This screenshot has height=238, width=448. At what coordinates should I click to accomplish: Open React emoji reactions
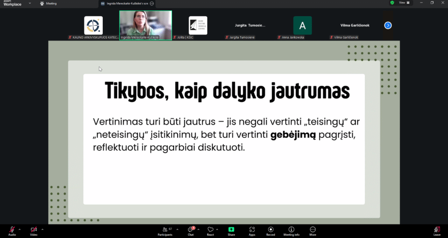210,230
